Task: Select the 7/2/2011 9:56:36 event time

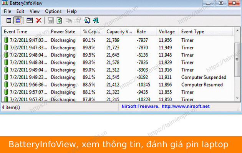Action: coord(28,85)
